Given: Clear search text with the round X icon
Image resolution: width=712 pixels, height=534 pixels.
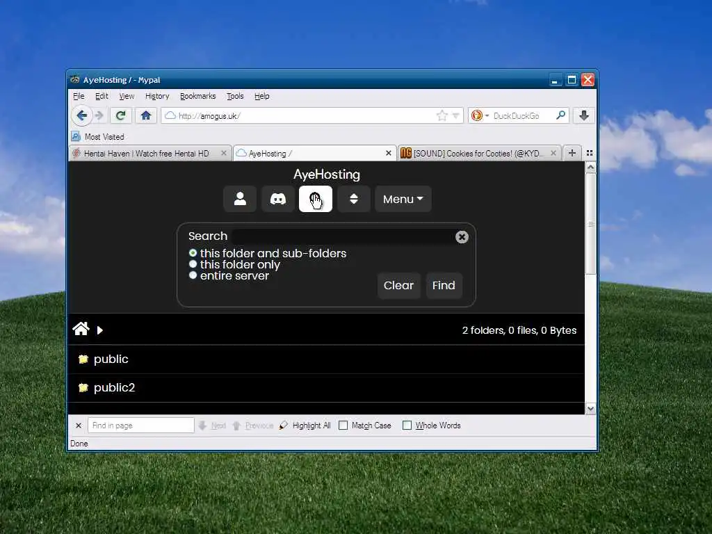Looking at the screenshot, I should coord(462,237).
